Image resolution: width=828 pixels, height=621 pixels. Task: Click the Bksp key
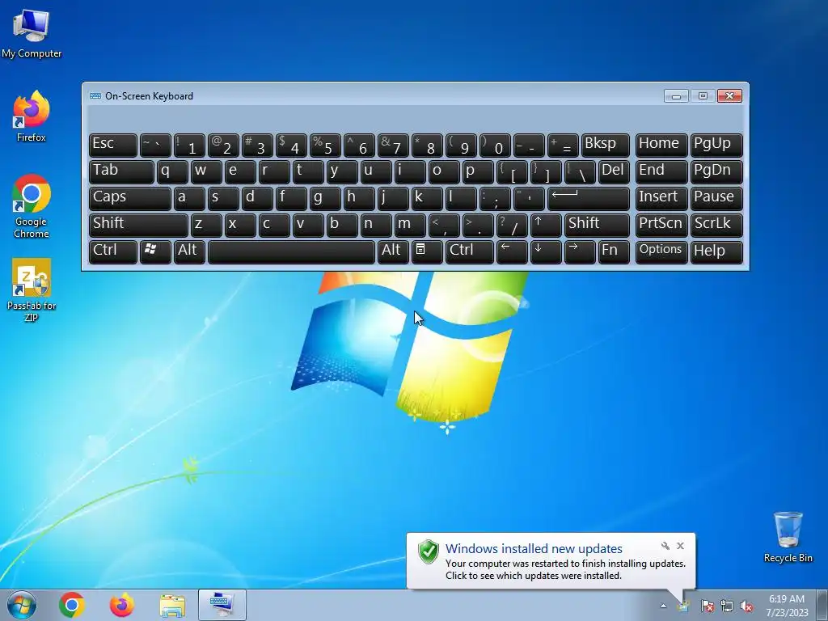pos(605,146)
